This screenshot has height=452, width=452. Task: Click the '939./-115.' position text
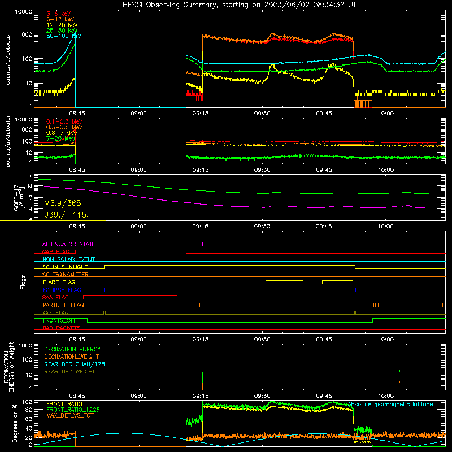point(66,215)
